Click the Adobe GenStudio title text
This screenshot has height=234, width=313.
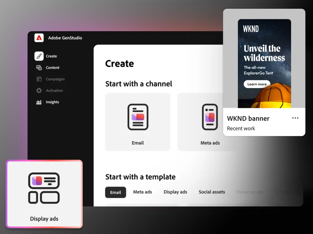(x=65, y=38)
